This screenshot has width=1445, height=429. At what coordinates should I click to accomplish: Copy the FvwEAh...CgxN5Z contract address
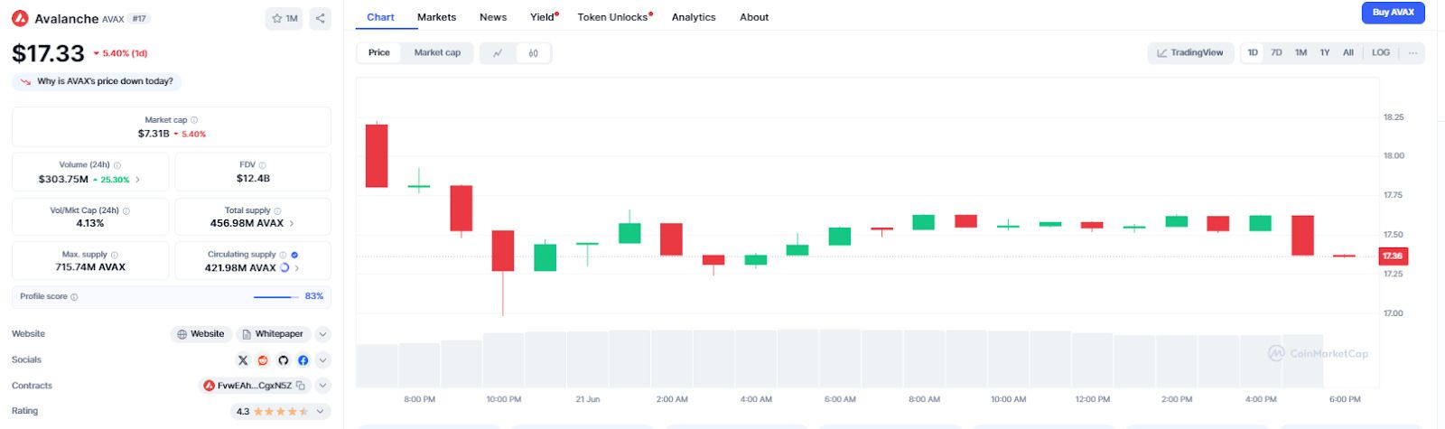pos(301,386)
